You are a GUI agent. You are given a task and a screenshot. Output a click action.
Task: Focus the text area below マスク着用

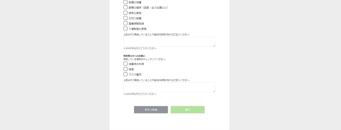pyautogui.click(x=169, y=87)
